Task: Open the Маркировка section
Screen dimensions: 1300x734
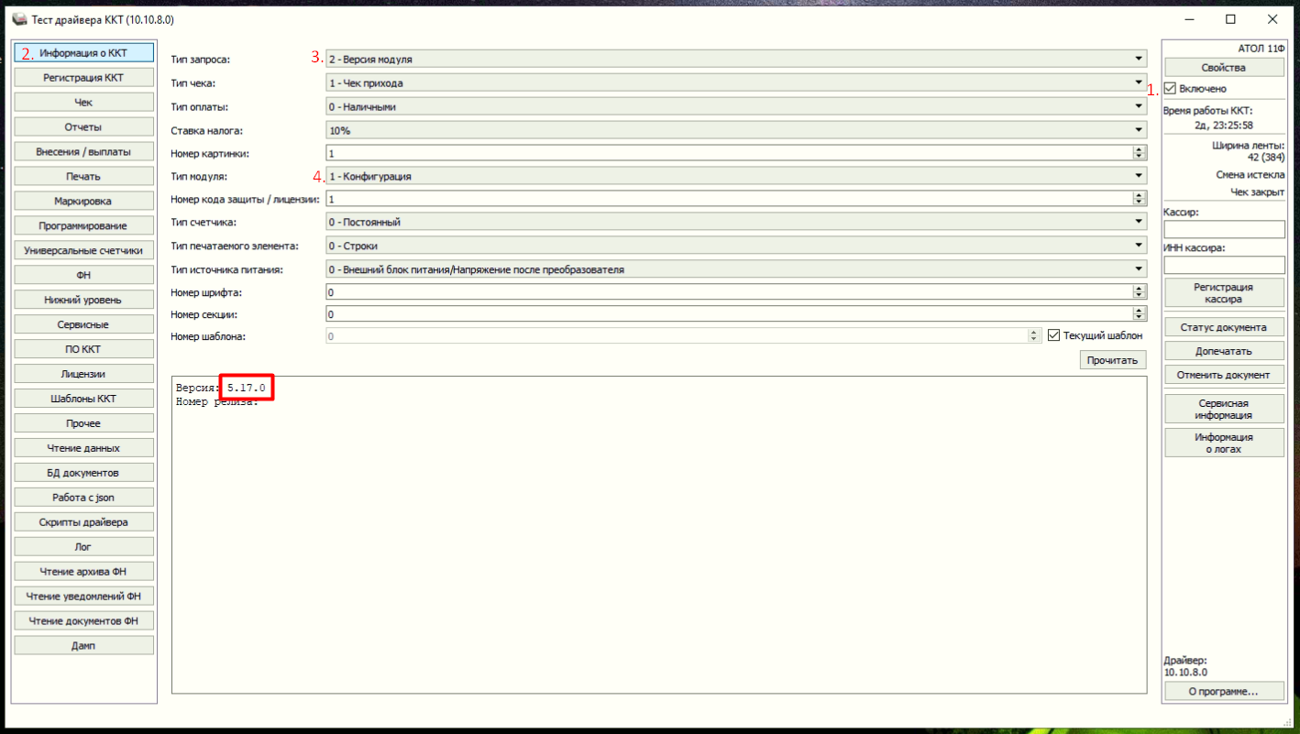Action: pos(83,201)
